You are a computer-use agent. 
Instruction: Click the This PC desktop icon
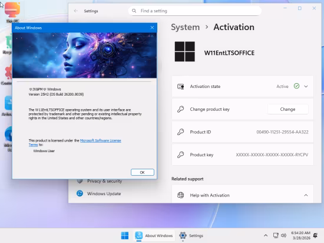(x=12, y=12)
